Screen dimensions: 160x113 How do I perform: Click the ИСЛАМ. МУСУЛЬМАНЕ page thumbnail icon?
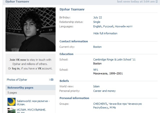pos(12,111)
